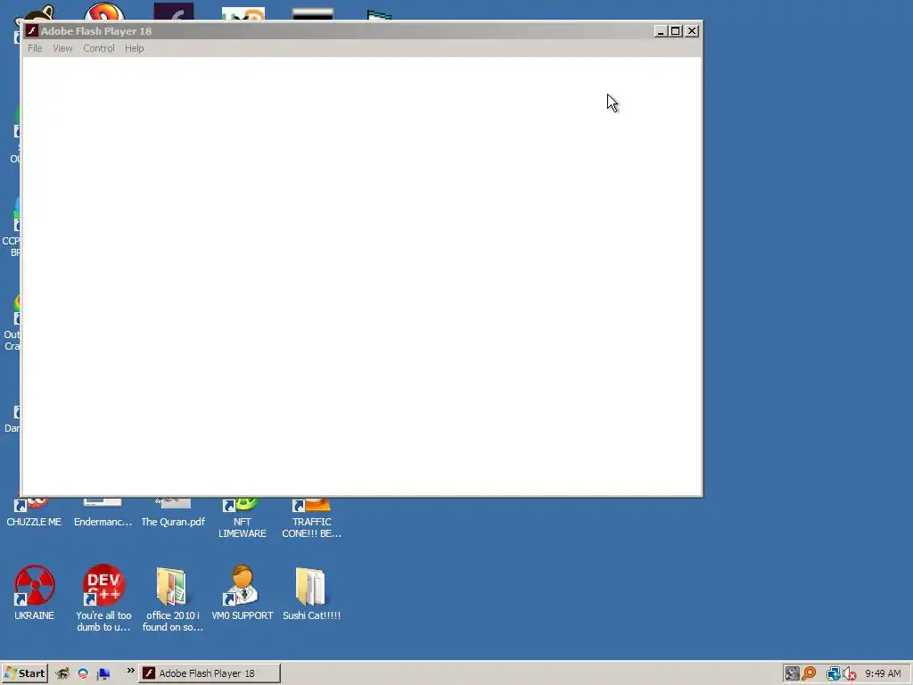This screenshot has width=913, height=685.
Task: Maximize the Adobe Flash Player window
Action: 676,31
